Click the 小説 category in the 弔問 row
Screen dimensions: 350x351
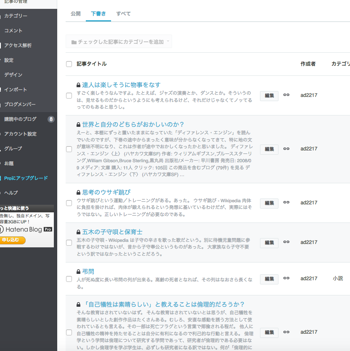click(x=338, y=279)
